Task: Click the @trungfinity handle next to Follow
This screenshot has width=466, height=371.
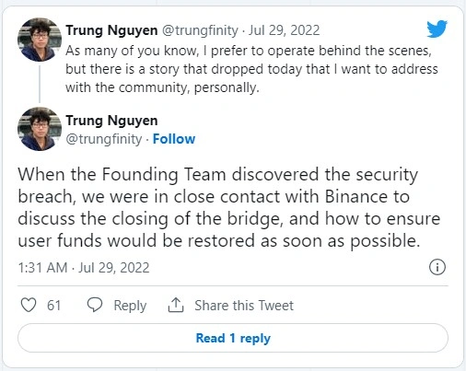Action: (x=104, y=139)
